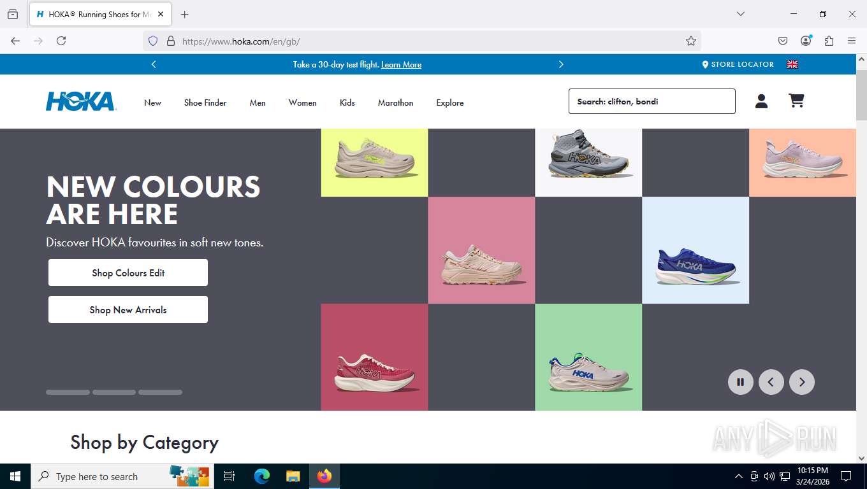Open the Marathon menu item

click(395, 103)
